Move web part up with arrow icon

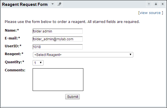tap(149, 4)
